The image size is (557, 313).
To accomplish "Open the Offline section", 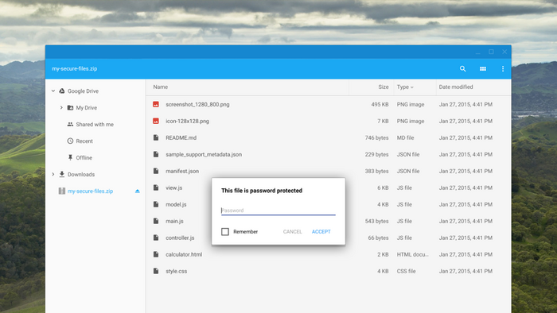I will tap(84, 158).
